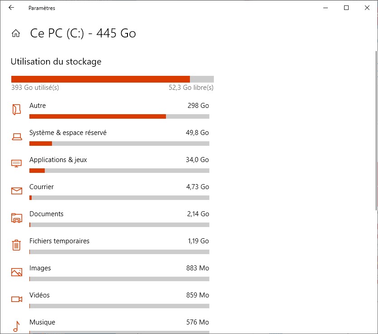Maximize the Paramètres window
378x334 pixels.
click(346, 8)
